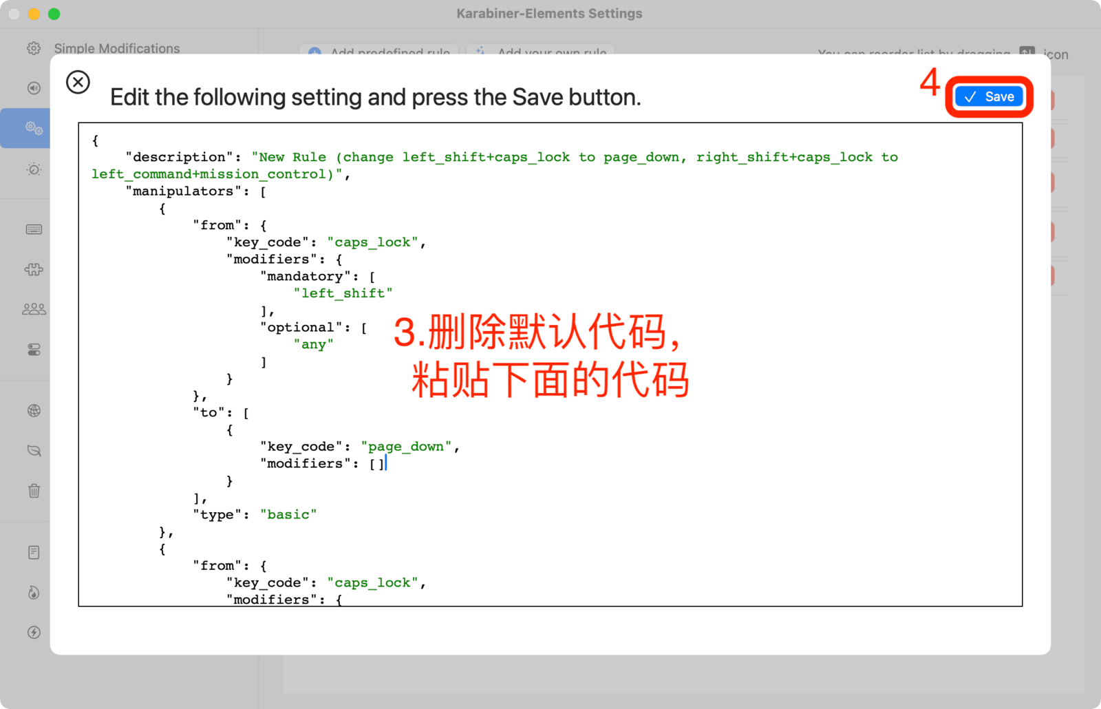This screenshot has height=709, width=1101.
Task: Click the "to": [ line in the editor
Action: (x=221, y=413)
